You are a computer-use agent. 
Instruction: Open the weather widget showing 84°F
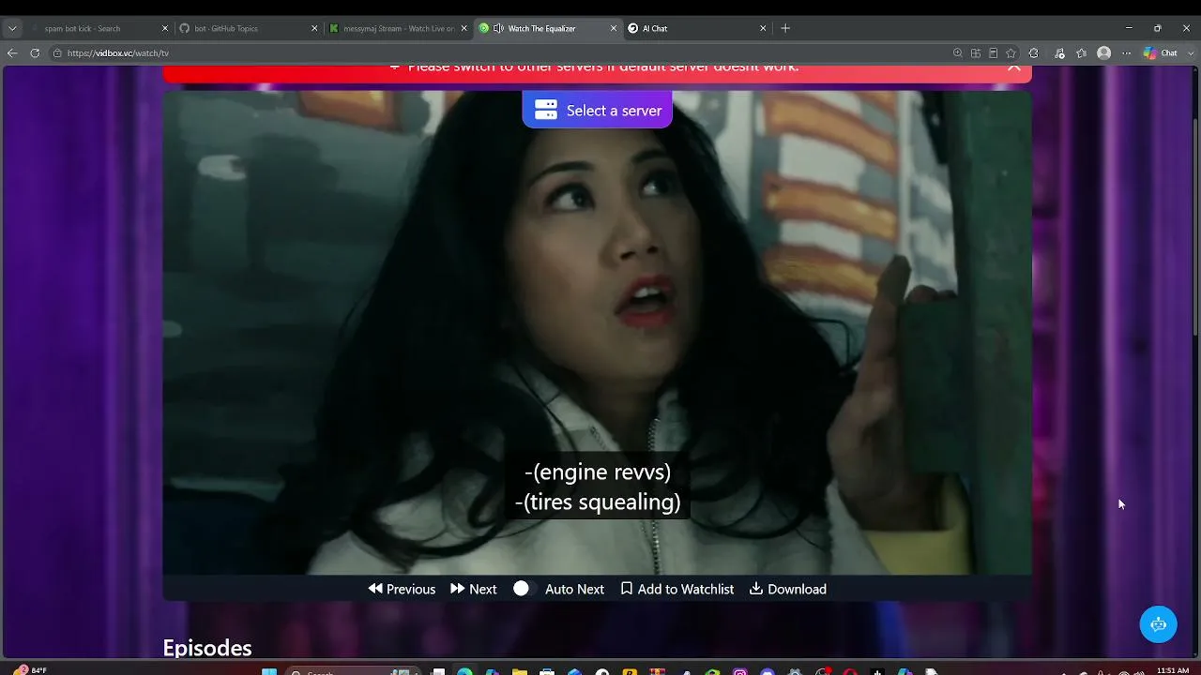pos(31,670)
